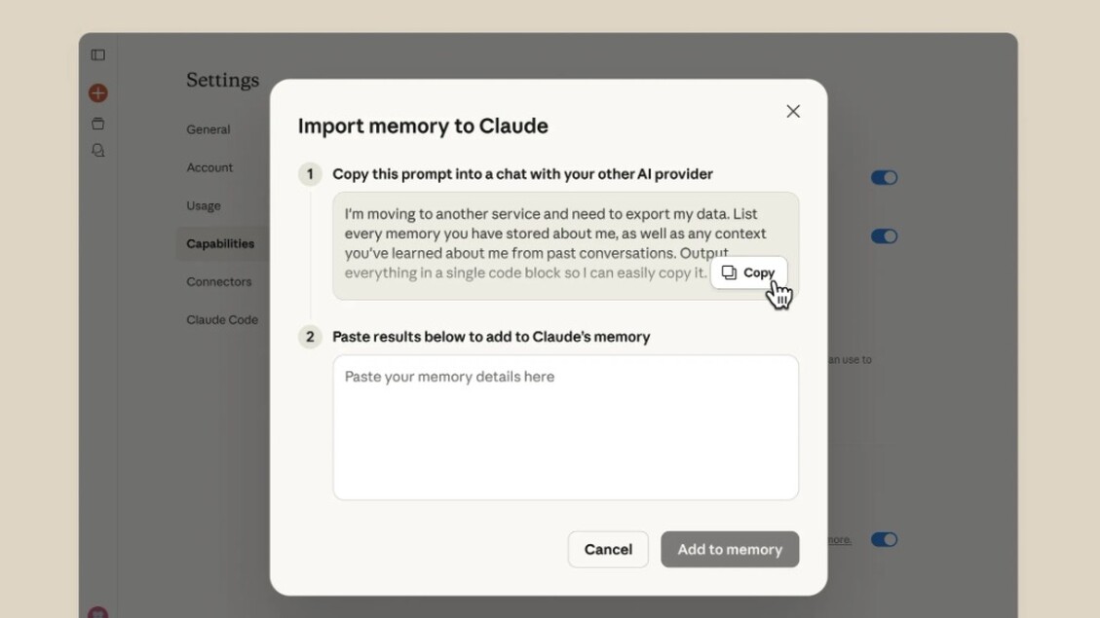The image size is (1100, 618).
Task: Click the step 2 numbered circle
Action: pos(309,337)
